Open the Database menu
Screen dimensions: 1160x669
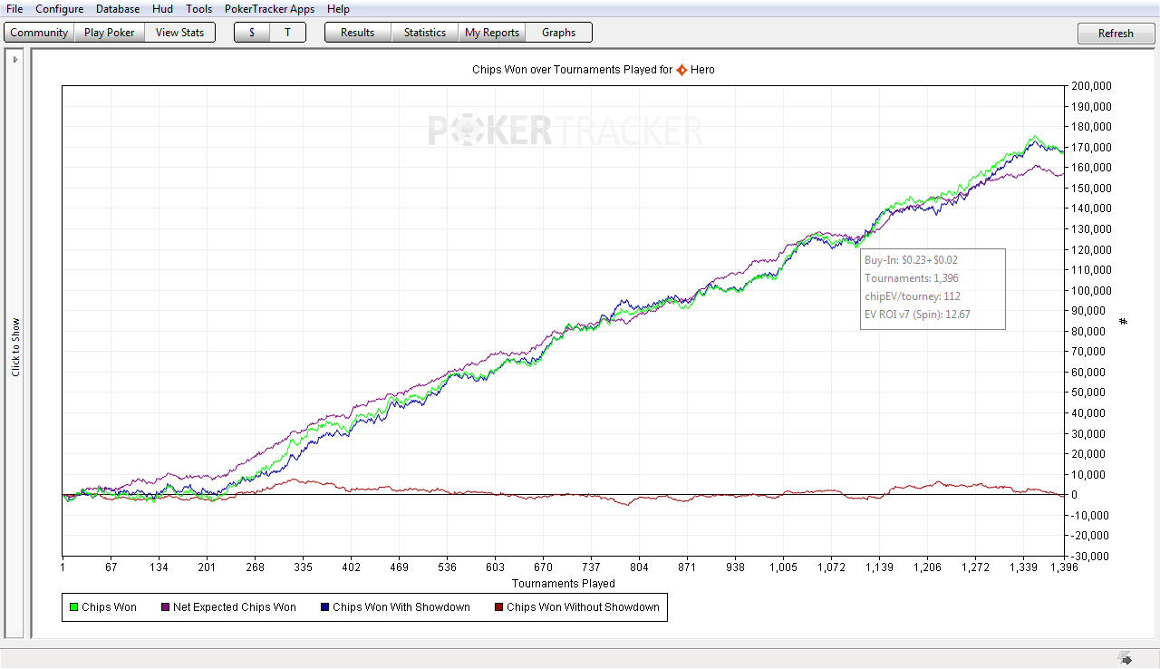118,9
